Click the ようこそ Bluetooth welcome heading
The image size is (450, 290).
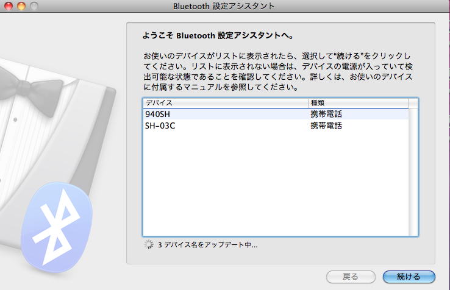(218, 35)
